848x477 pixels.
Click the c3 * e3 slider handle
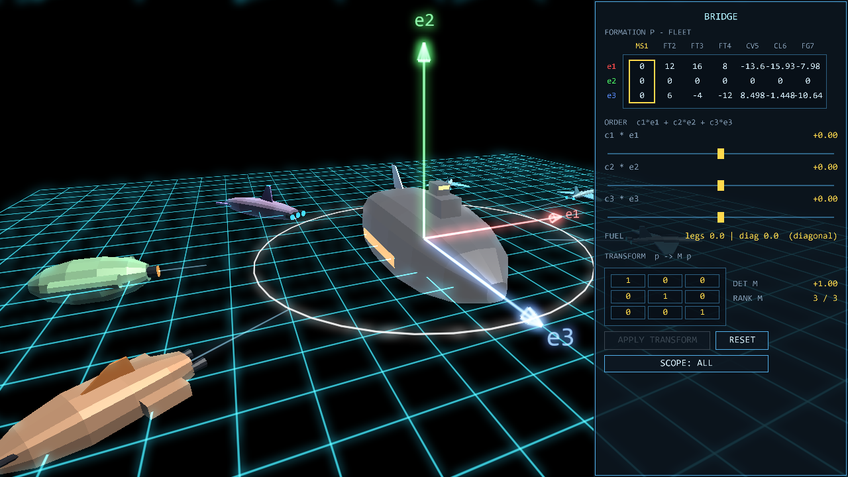[x=721, y=217]
